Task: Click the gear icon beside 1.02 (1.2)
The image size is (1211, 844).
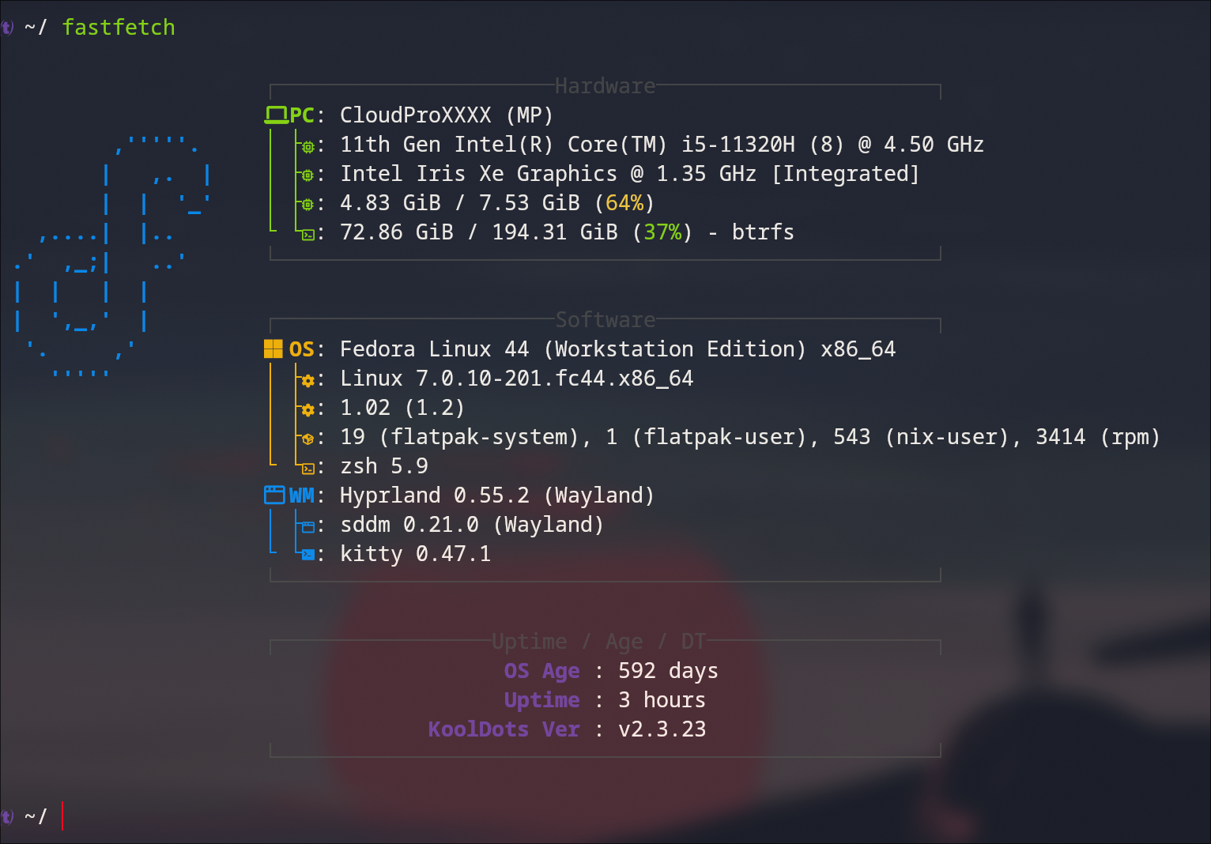Action: pyautogui.click(x=308, y=409)
